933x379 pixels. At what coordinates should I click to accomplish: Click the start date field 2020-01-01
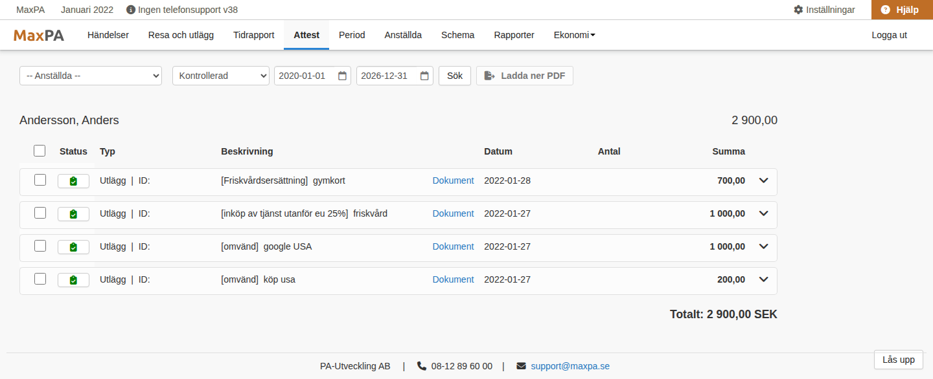point(312,76)
